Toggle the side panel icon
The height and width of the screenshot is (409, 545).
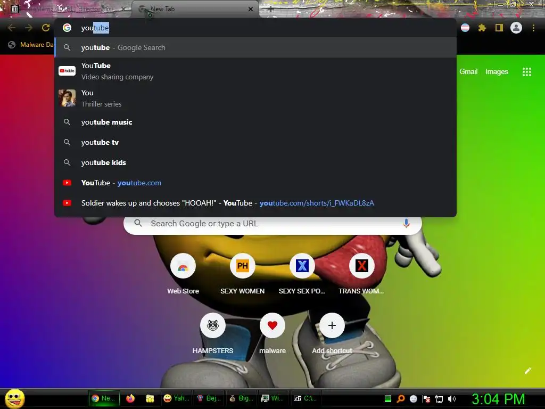click(x=499, y=28)
